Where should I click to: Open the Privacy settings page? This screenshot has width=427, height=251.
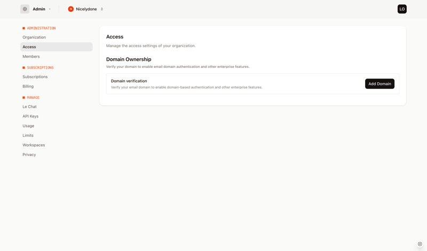point(29,155)
